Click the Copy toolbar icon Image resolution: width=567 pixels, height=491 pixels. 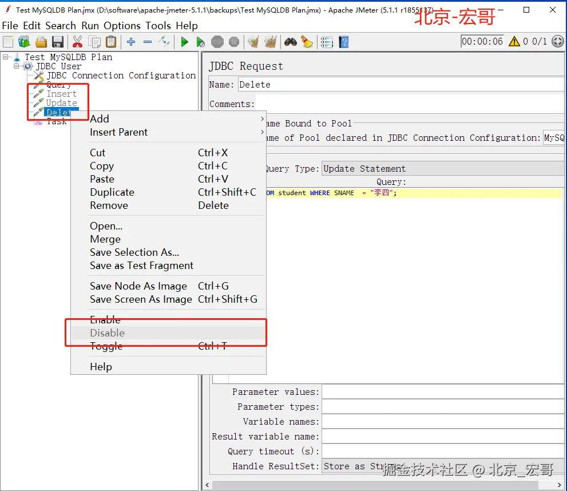94,42
